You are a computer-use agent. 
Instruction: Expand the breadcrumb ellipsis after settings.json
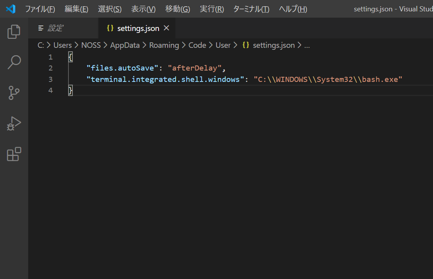point(307,45)
